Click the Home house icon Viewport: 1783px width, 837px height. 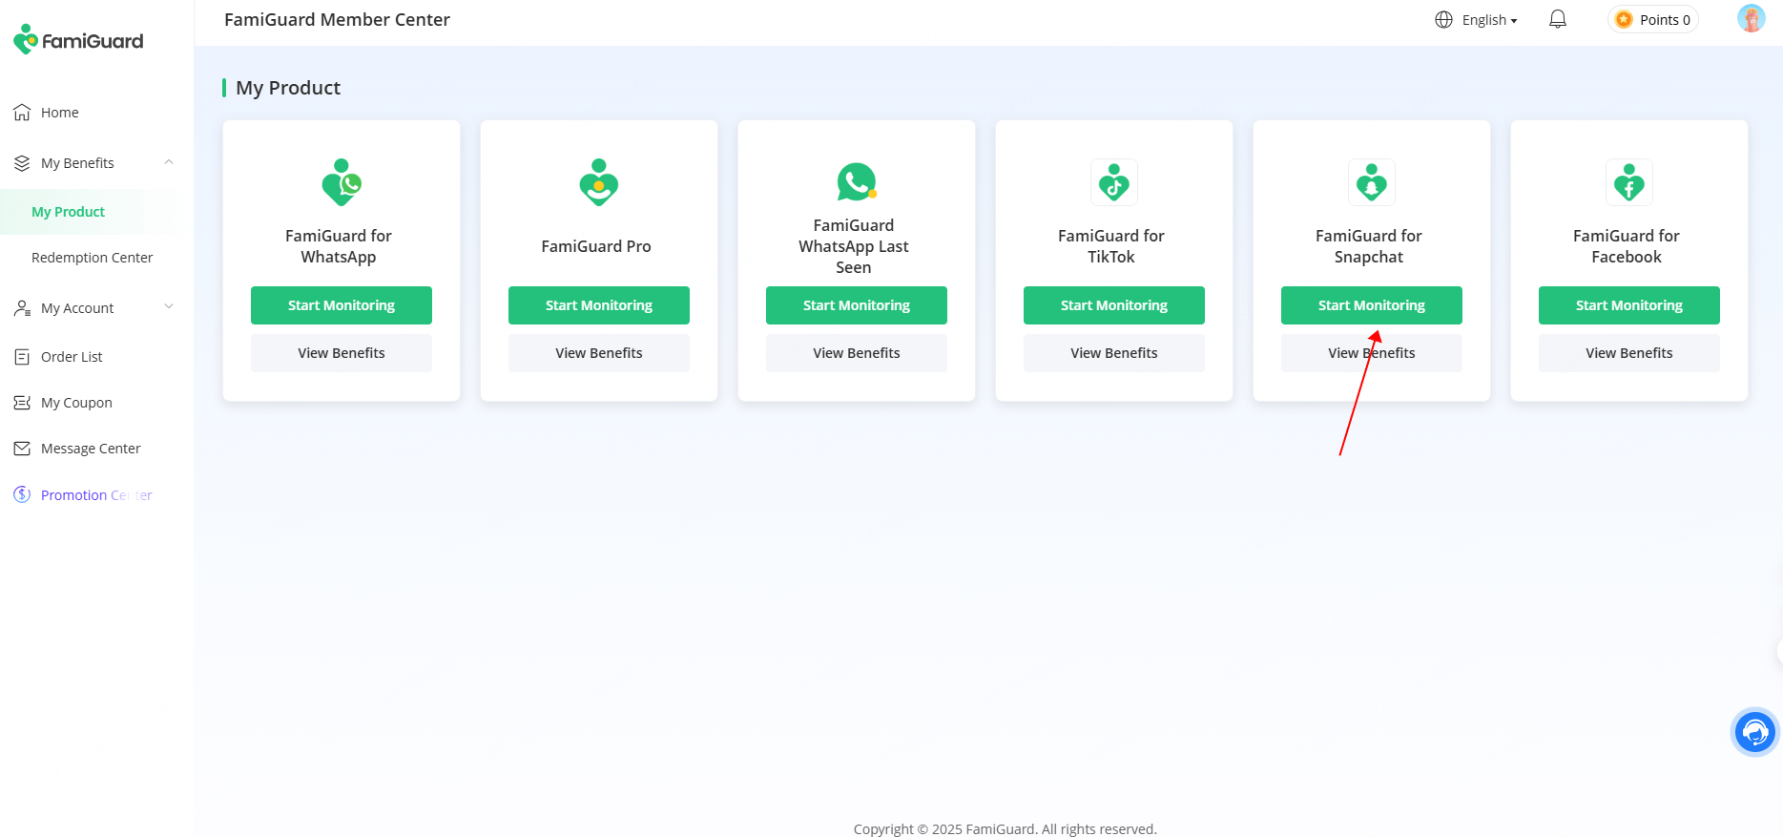tap(22, 113)
